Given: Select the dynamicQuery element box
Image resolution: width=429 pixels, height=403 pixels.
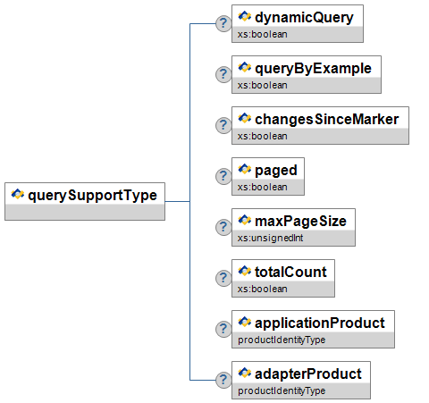Looking at the screenshot, I should (x=298, y=23).
